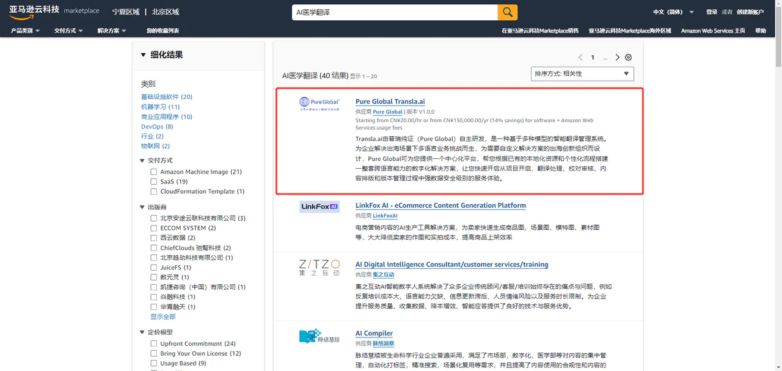
Task: Open Amazon Web Services 主页 link
Action: pyautogui.click(x=713, y=31)
